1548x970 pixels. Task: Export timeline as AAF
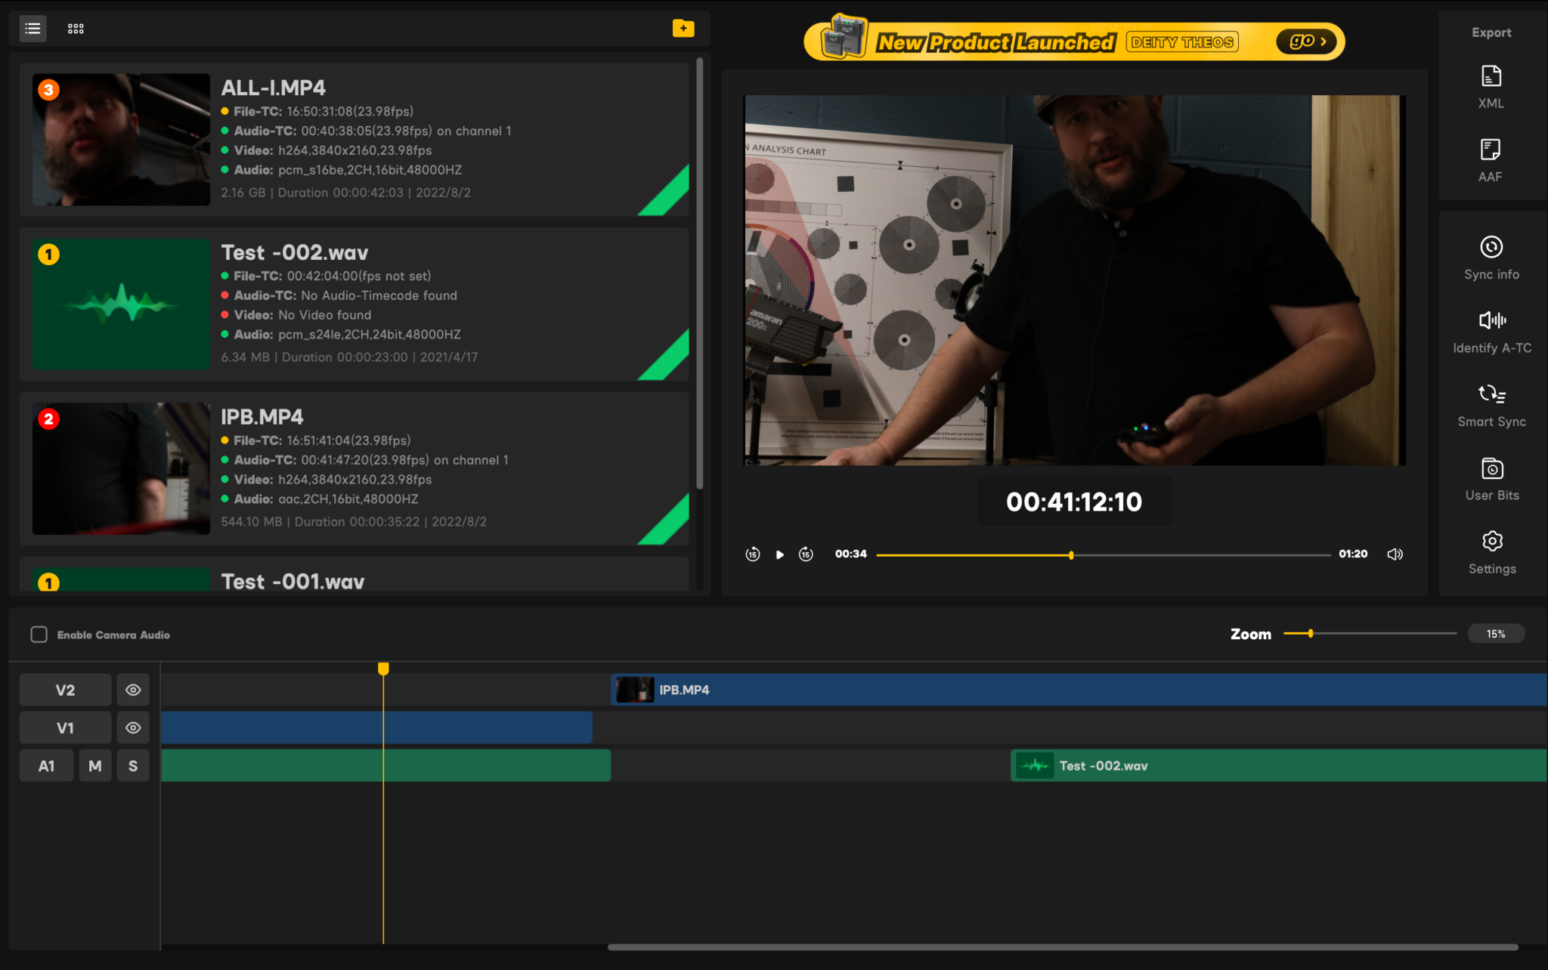[1490, 159]
